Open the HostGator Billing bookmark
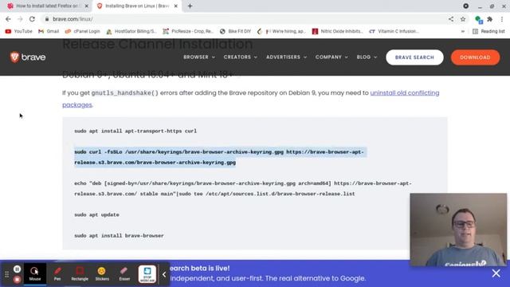The width and height of the screenshot is (510, 287). click(131, 31)
